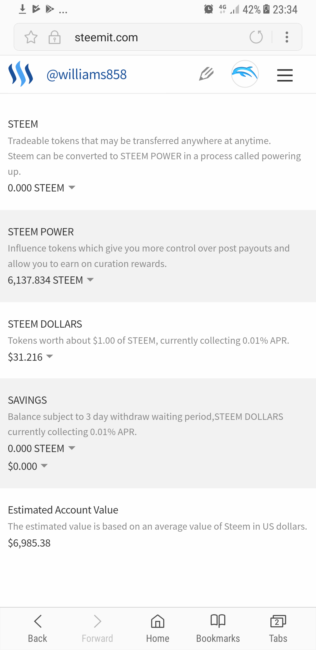Go to browser Home
Screen dimensions: 316x650
(158, 628)
